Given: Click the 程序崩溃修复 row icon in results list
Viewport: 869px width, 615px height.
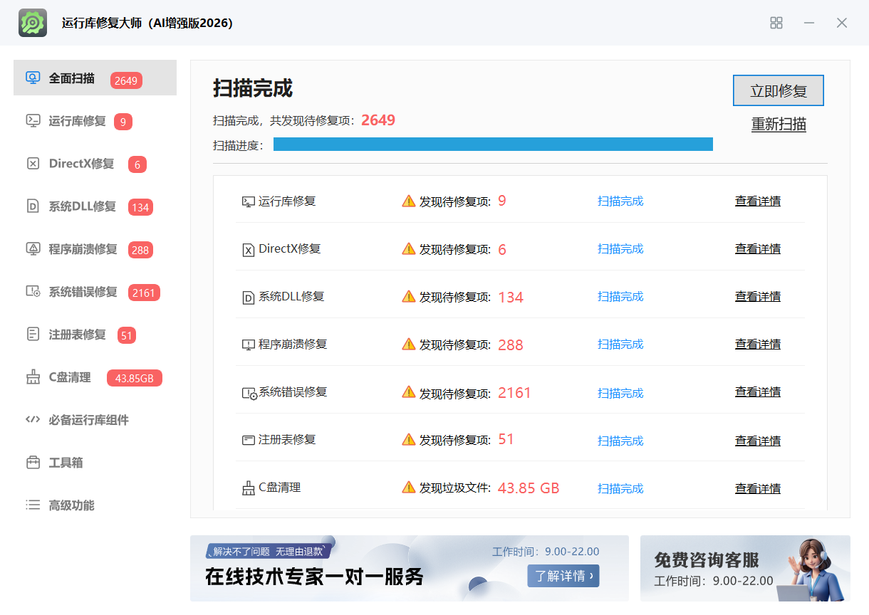Looking at the screenshot, I should pyautogui.click(x=249, y=345).
